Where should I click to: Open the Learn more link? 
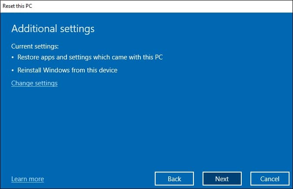coord(28,179)
